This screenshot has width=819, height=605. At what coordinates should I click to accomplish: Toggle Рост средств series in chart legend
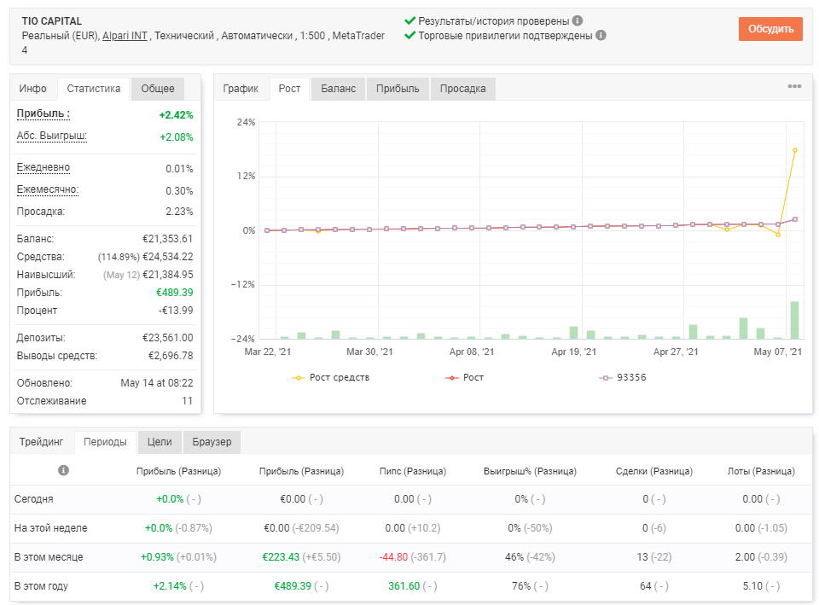pyautogui.click(x=331, y=377)
